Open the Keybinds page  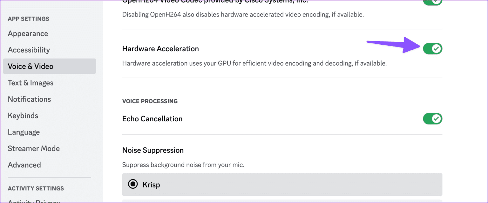[23, 116]
